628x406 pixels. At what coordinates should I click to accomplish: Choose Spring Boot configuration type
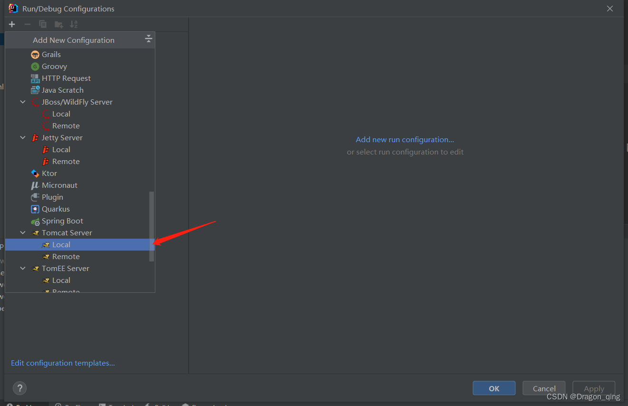coord(62,221)
